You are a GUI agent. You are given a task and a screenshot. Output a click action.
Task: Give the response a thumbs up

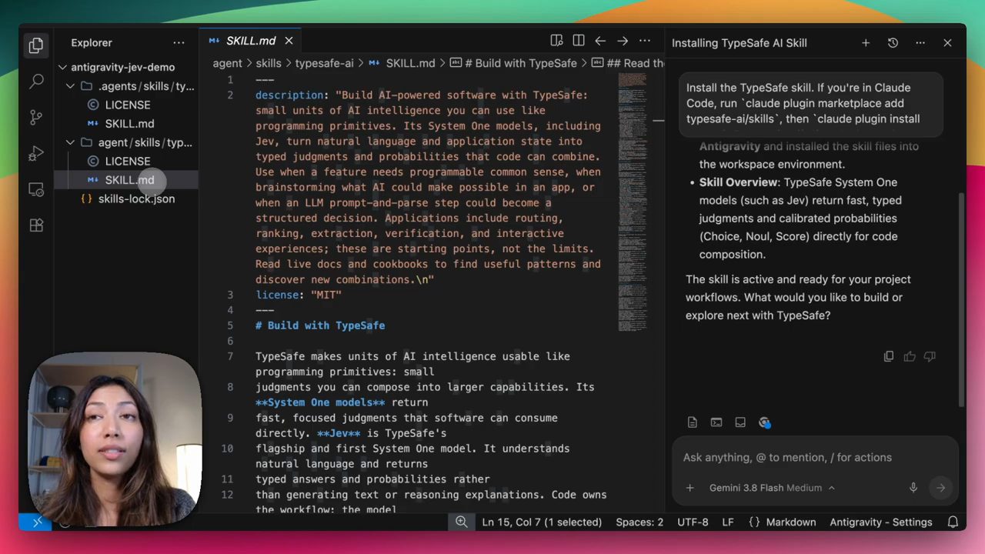point(910,356)
